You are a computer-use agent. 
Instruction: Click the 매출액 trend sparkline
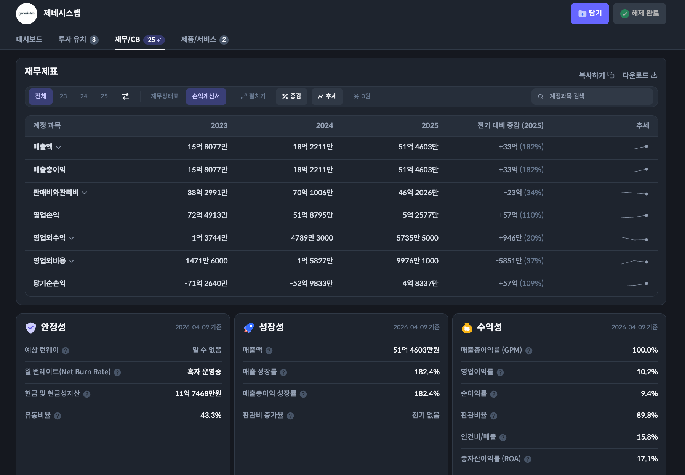[x=634, y=148]
